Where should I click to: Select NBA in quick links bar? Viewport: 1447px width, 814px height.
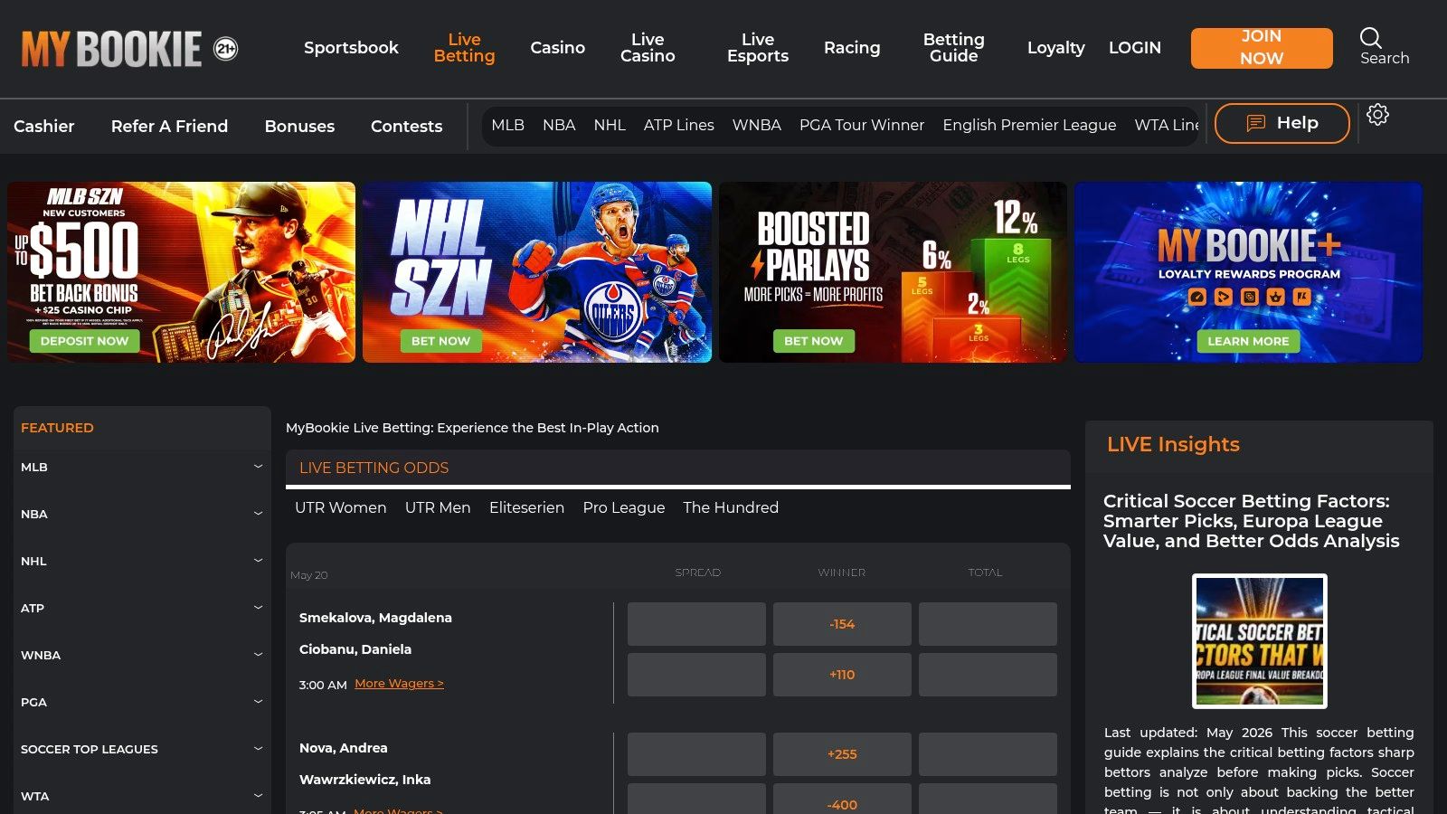[x=559, y=125]
